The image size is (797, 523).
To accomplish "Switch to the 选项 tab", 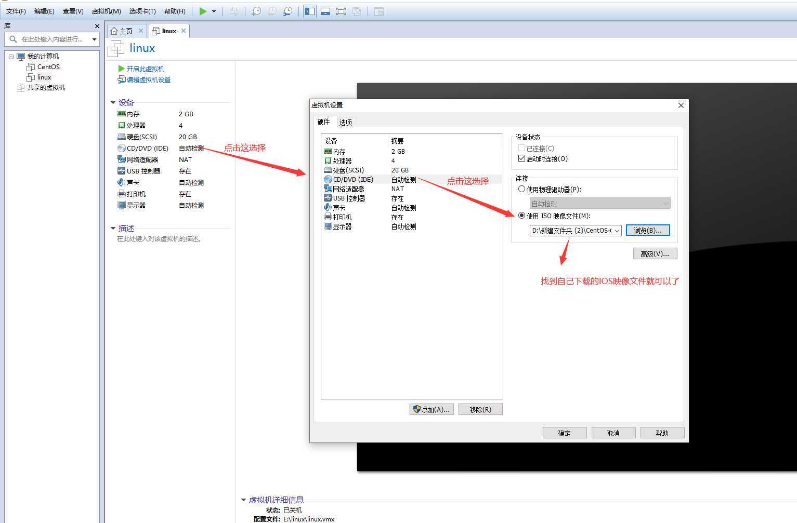I will pyautogui.click(x=345, y=123).
